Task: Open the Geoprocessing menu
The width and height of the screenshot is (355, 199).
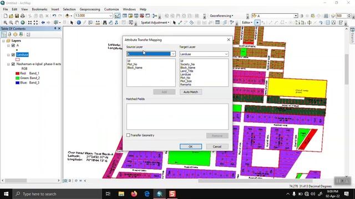Action: (90, 9)
